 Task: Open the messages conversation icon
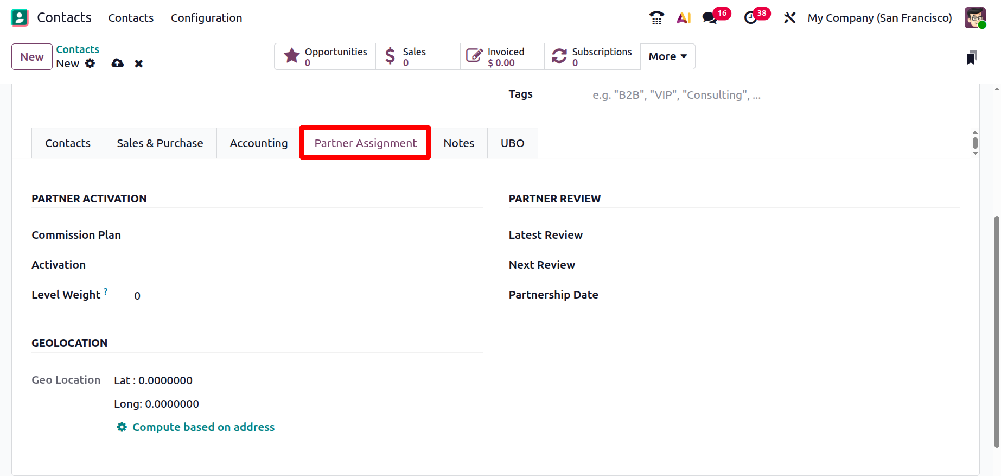tap(710, 18)
